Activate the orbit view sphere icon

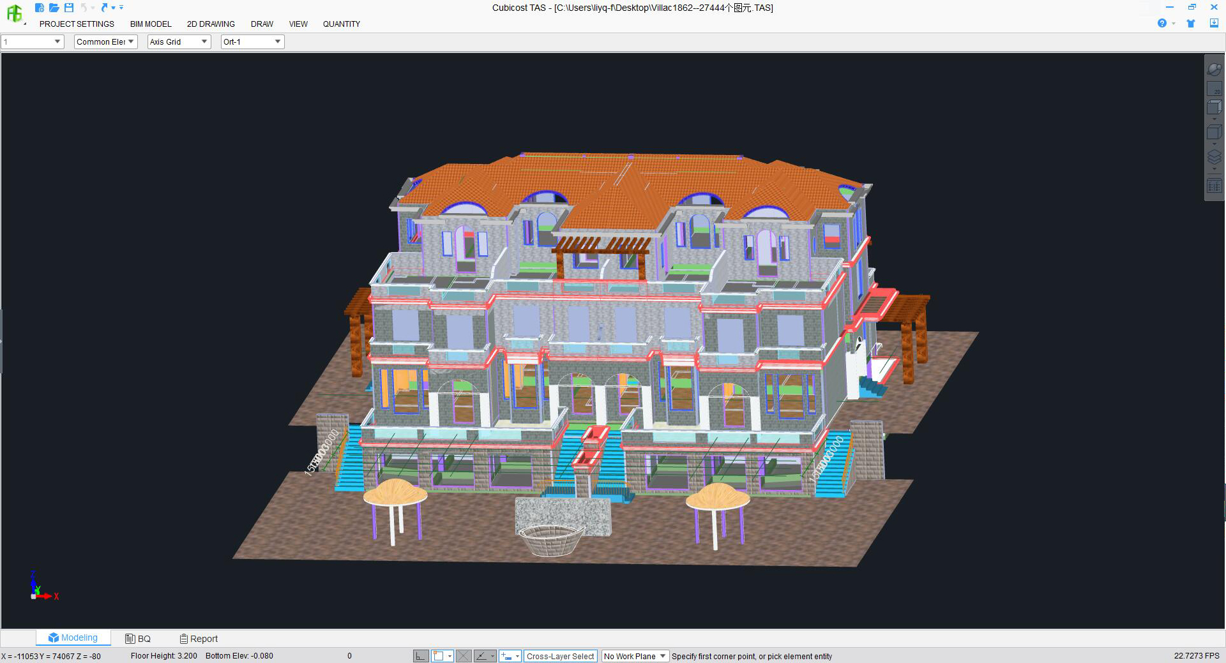[1214, 70]
